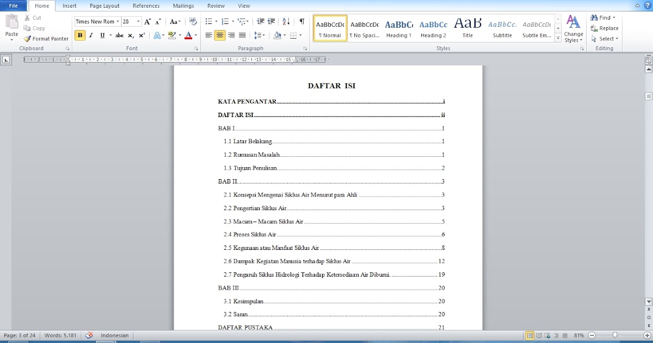Click Replace in the Editing group
Screen dimensions: 653x343
click(x=604, y=28)
